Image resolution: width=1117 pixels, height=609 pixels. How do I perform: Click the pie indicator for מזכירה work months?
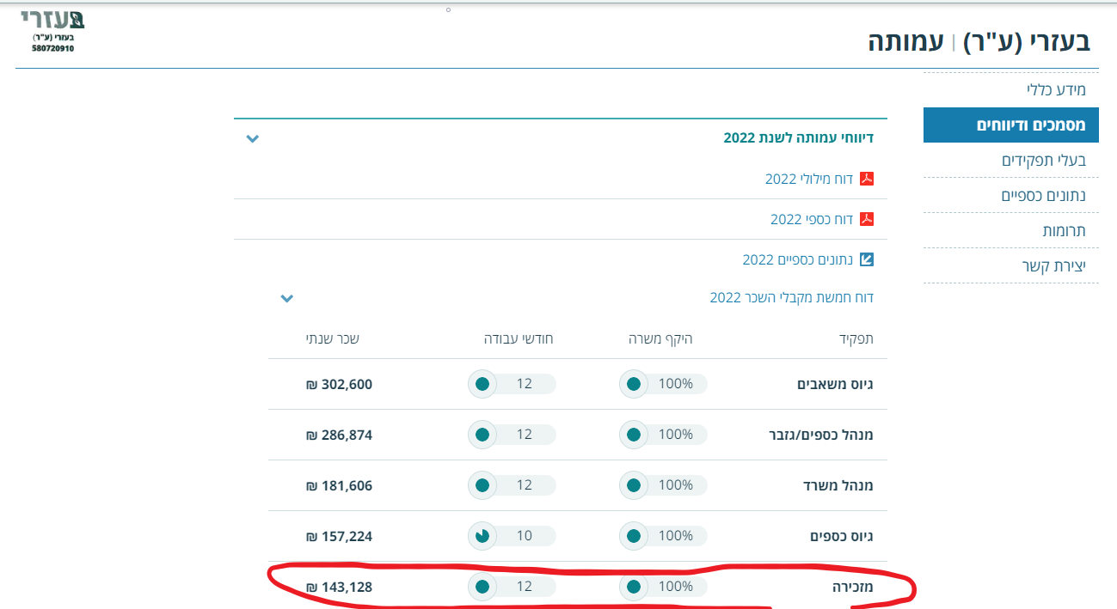pos(482,587)
